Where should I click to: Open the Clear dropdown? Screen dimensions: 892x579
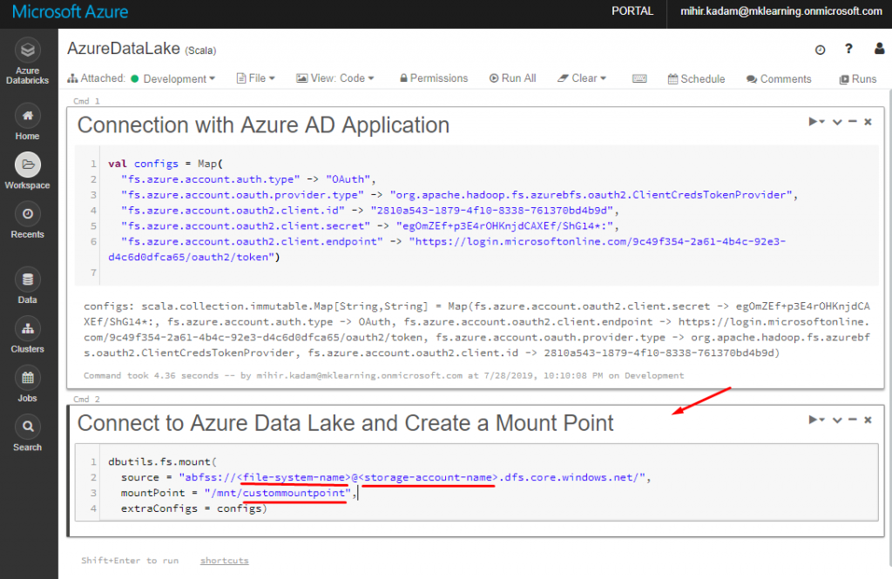point(582,78)
